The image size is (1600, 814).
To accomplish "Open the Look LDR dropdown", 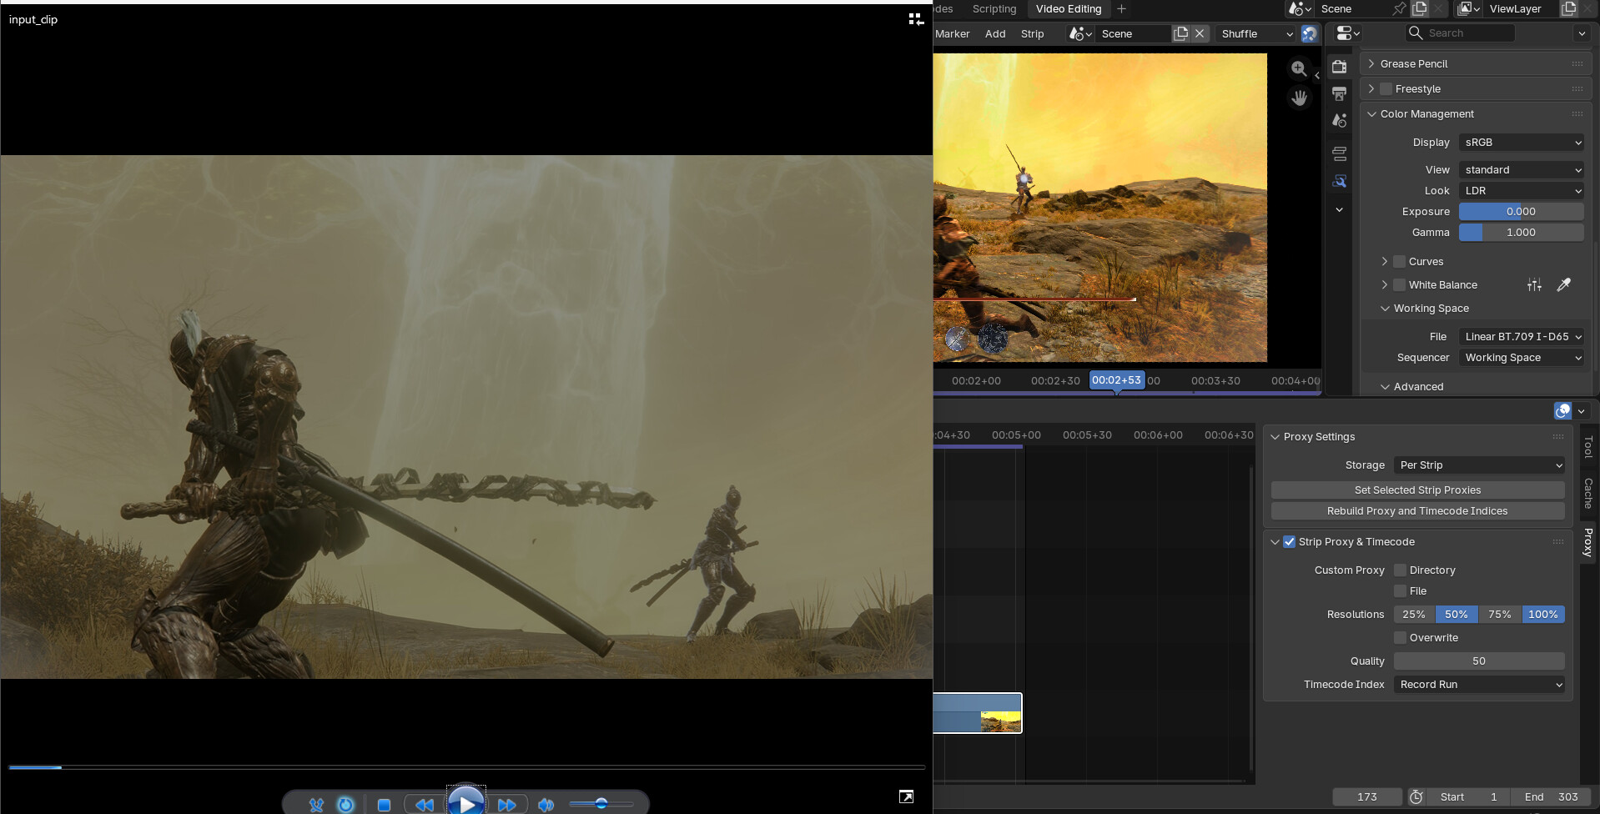I will tap(1522, 190).
